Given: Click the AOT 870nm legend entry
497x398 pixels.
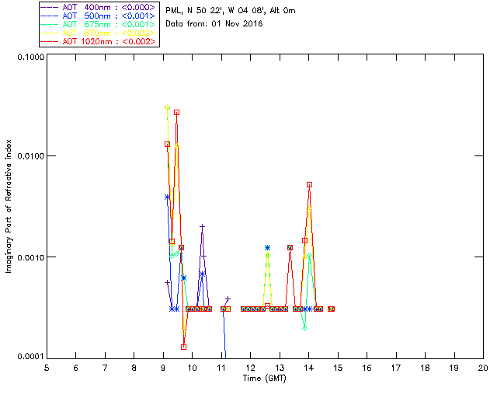Looking at the screenshot, I should (99, 33).
